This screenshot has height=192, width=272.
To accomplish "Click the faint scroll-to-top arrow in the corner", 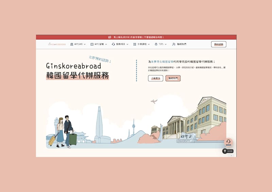I will tap(231, 156).
